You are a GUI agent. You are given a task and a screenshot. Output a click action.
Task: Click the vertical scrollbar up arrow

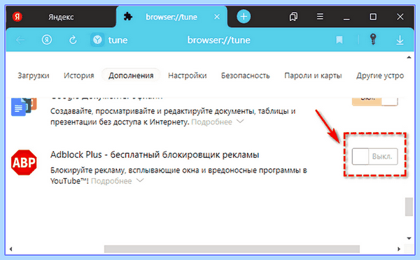(409, 57)
